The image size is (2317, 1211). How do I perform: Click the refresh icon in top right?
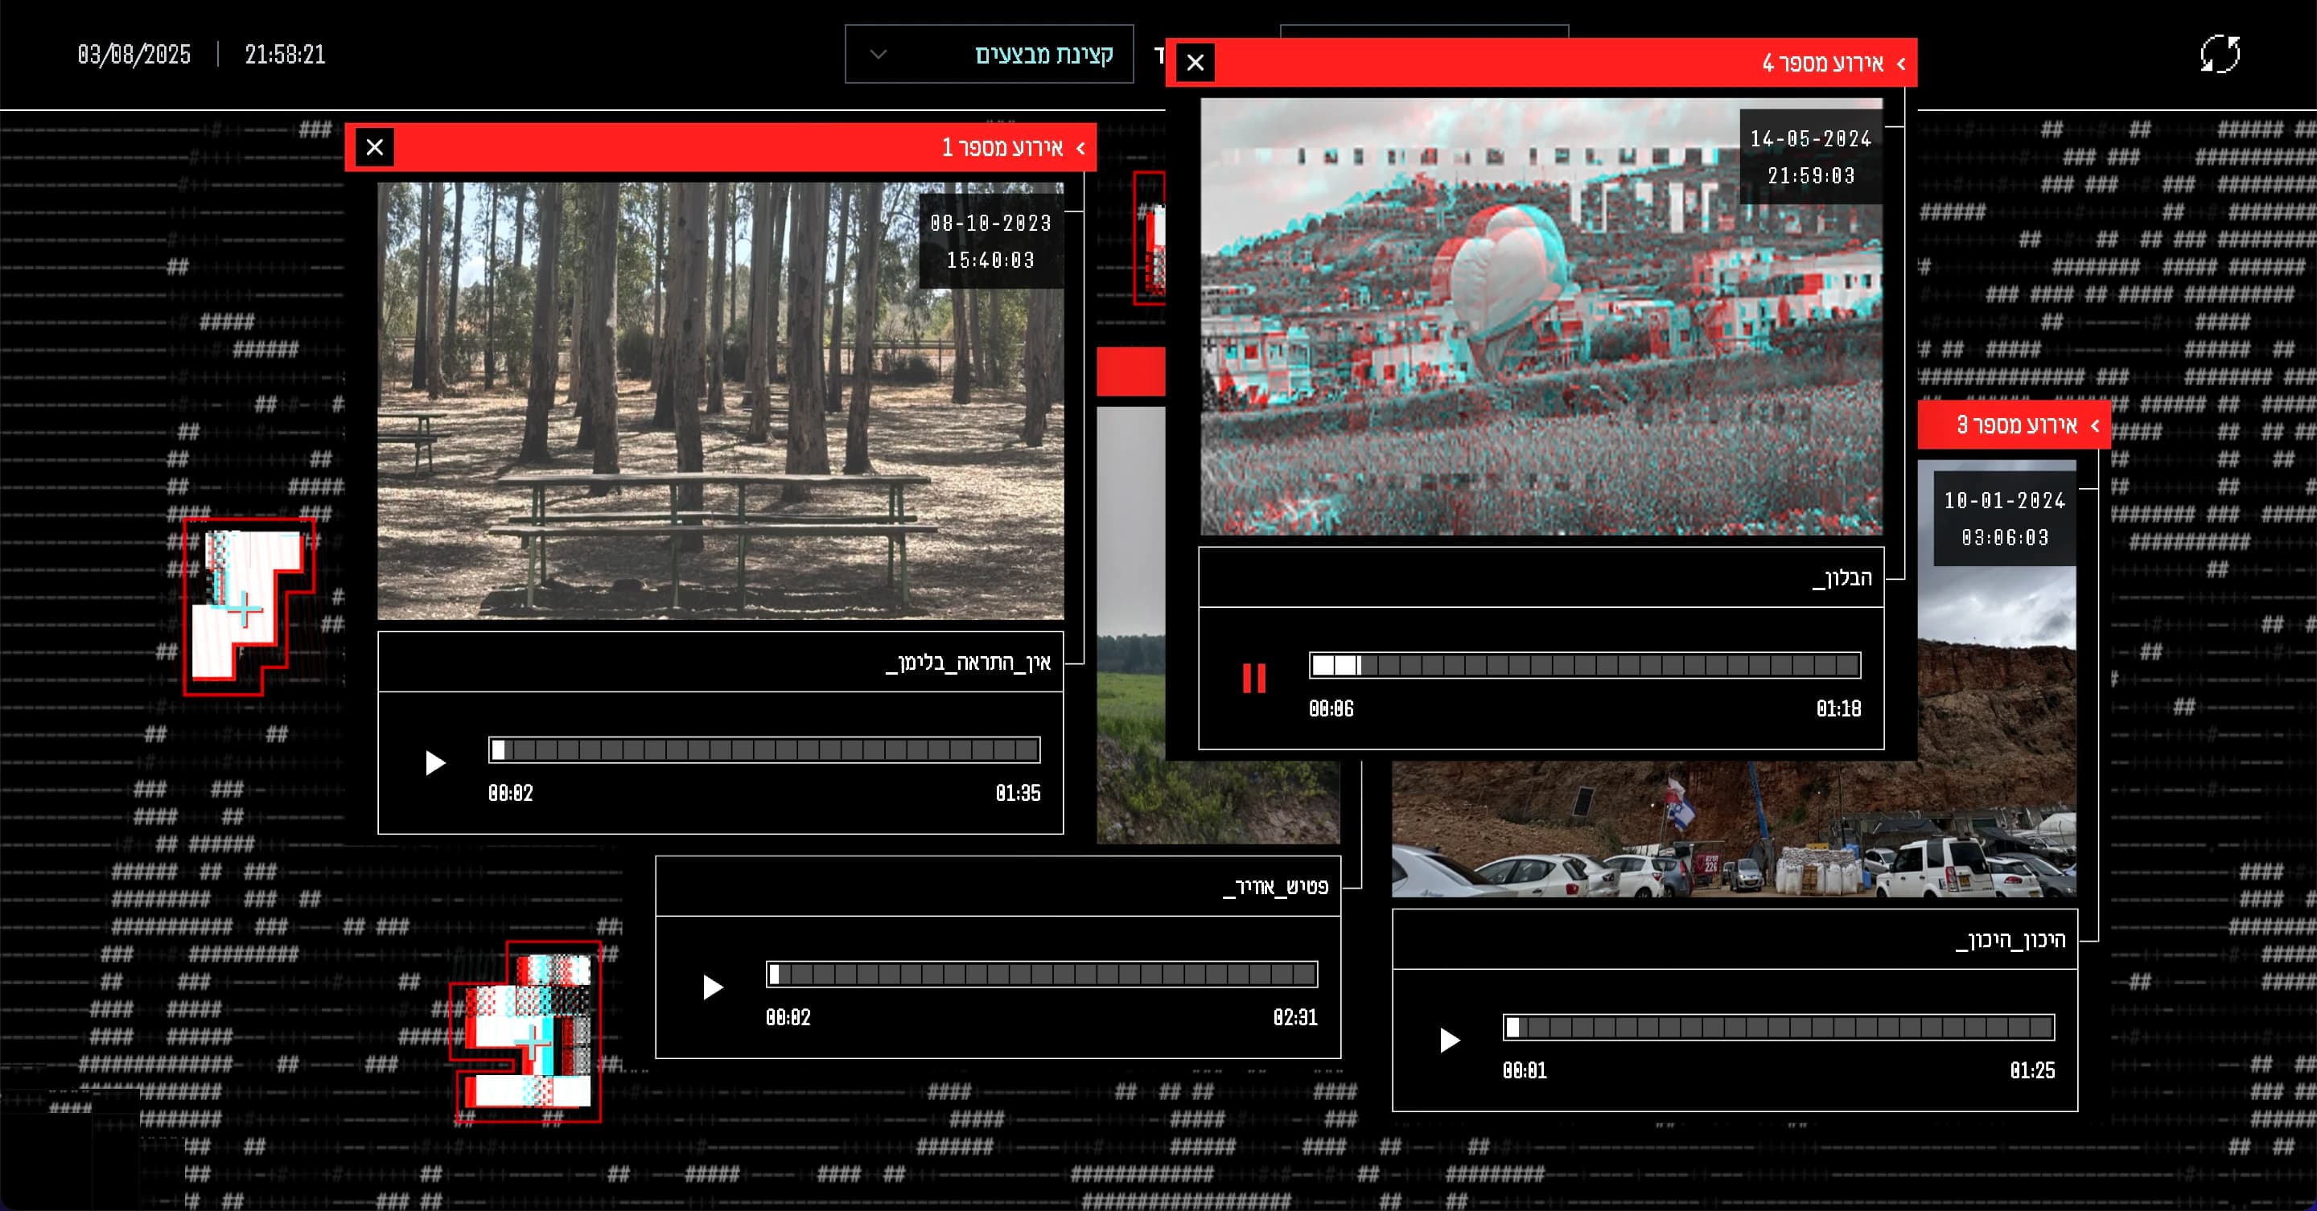(2219, 55)
